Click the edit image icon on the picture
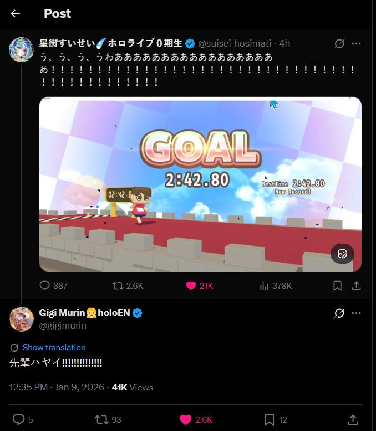The height and width of the screenshot is (431, 376). pyautogui.click(x=342, y=254)
